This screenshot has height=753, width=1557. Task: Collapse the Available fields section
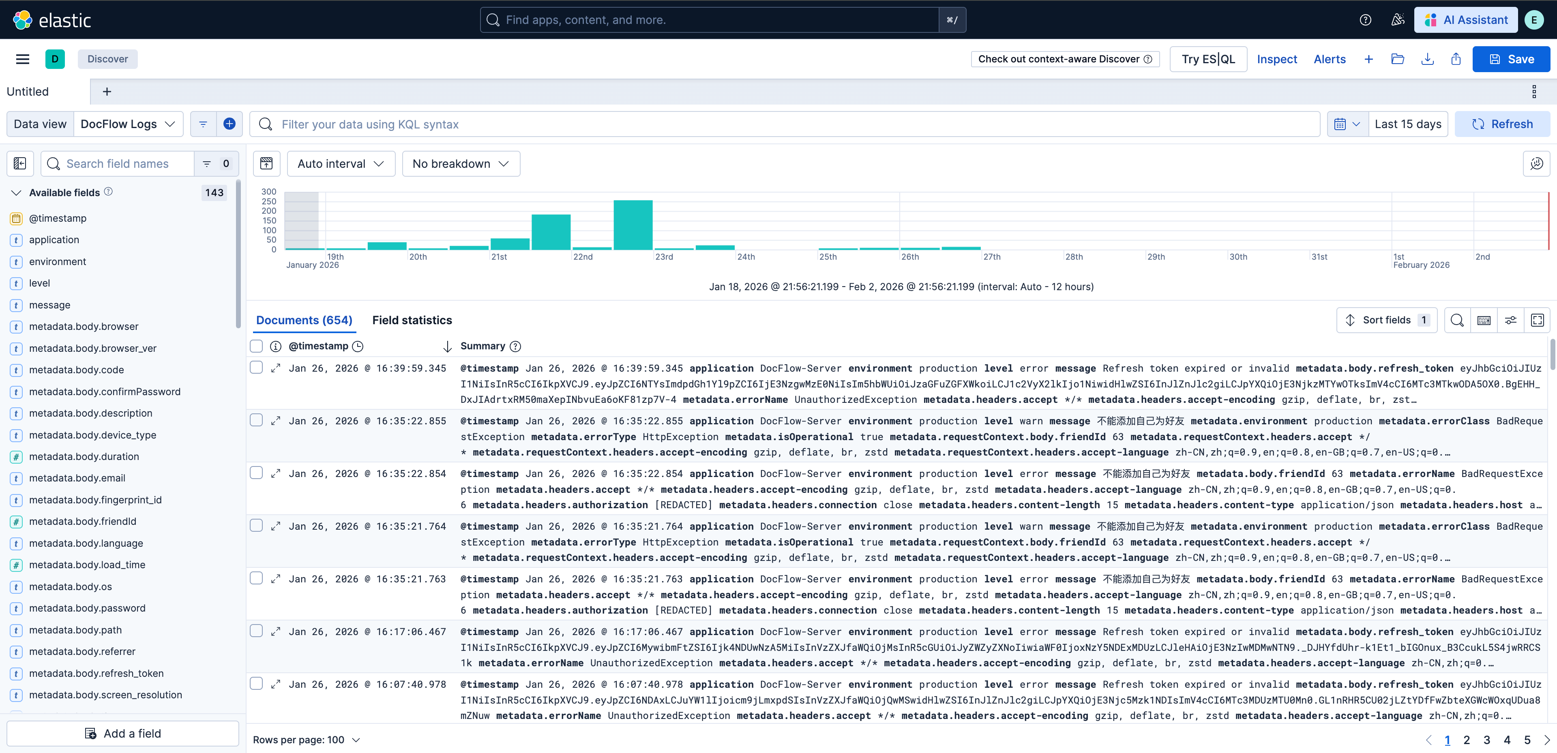click(x=16, y=193)
